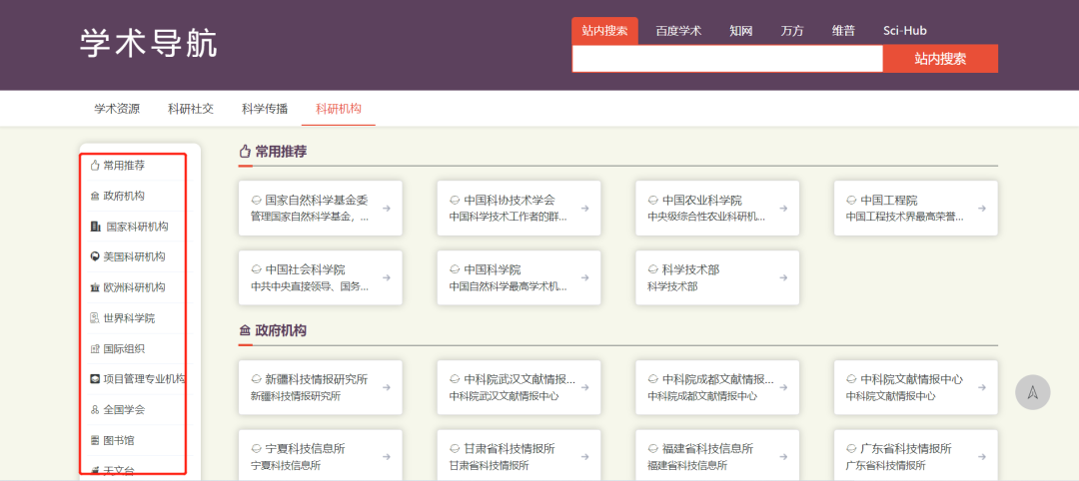Open the 科学传播 navigation menu
Image resolution: width=1079 pixels, height=481 pixels.
point(265,109)
